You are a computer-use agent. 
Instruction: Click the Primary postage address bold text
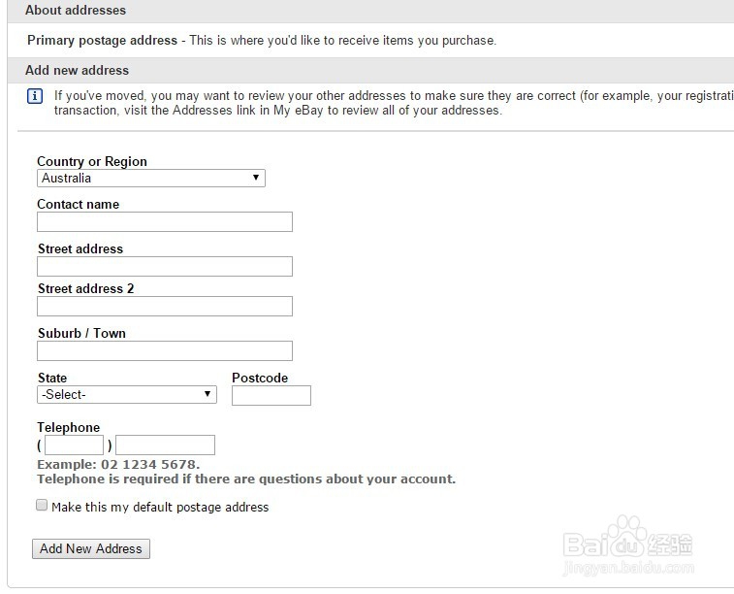point(102,41)
